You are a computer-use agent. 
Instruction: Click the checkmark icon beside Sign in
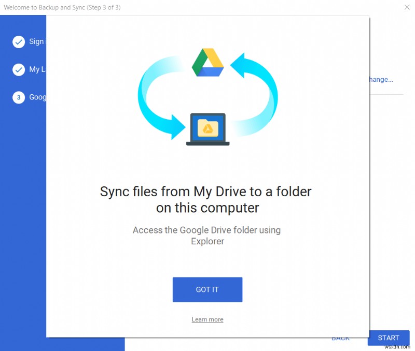(x=20, y=41)
